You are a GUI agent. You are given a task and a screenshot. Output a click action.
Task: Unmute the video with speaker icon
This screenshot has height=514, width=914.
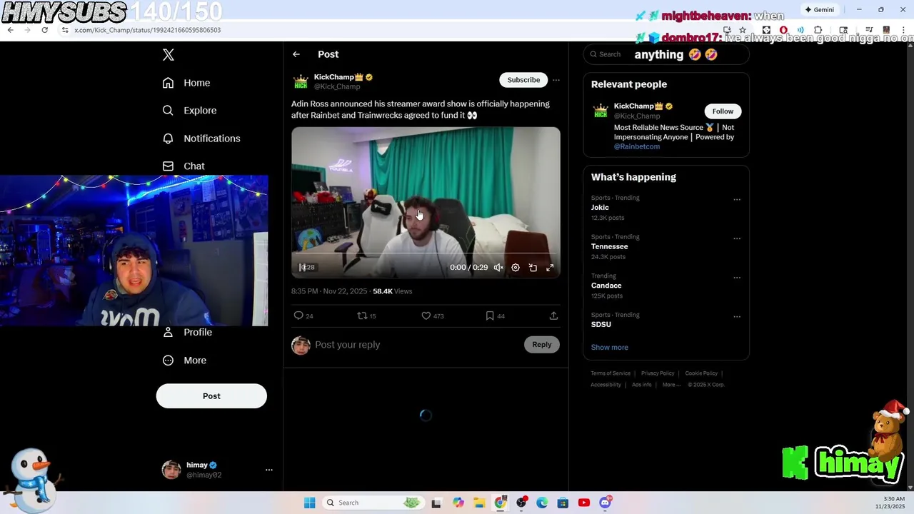(x=498, y=268)
